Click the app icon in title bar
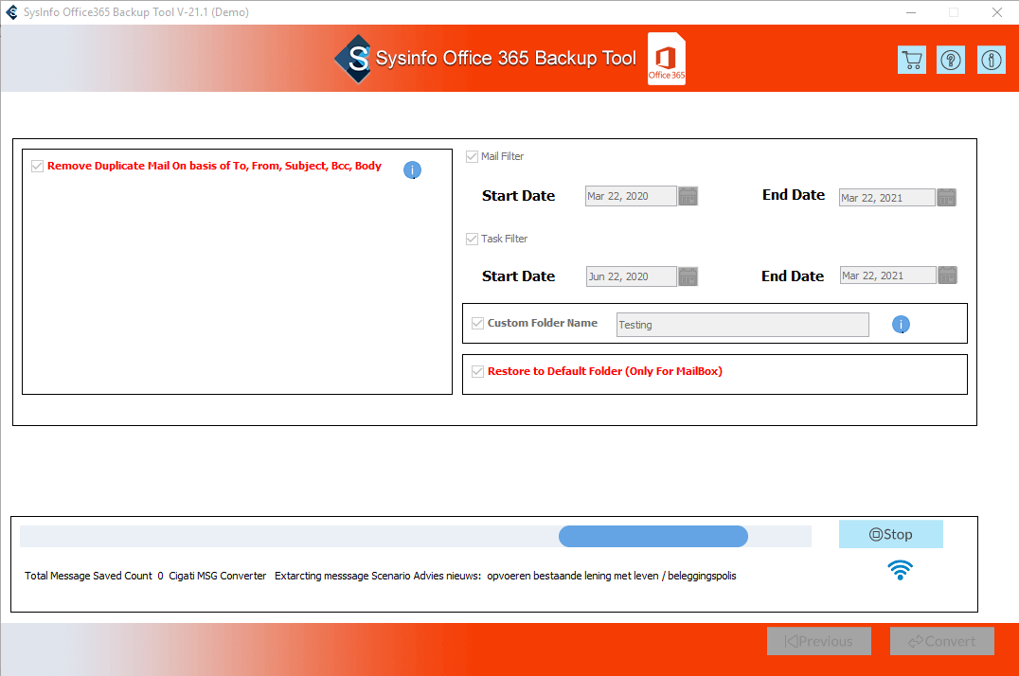 (11, 11)
